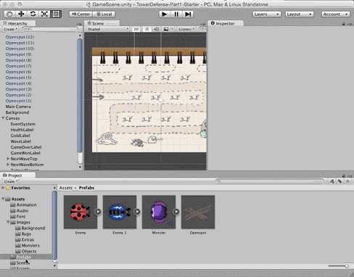
Task: Select Openspot (6) in Hierarchy
Action: (x=18, y=72)
